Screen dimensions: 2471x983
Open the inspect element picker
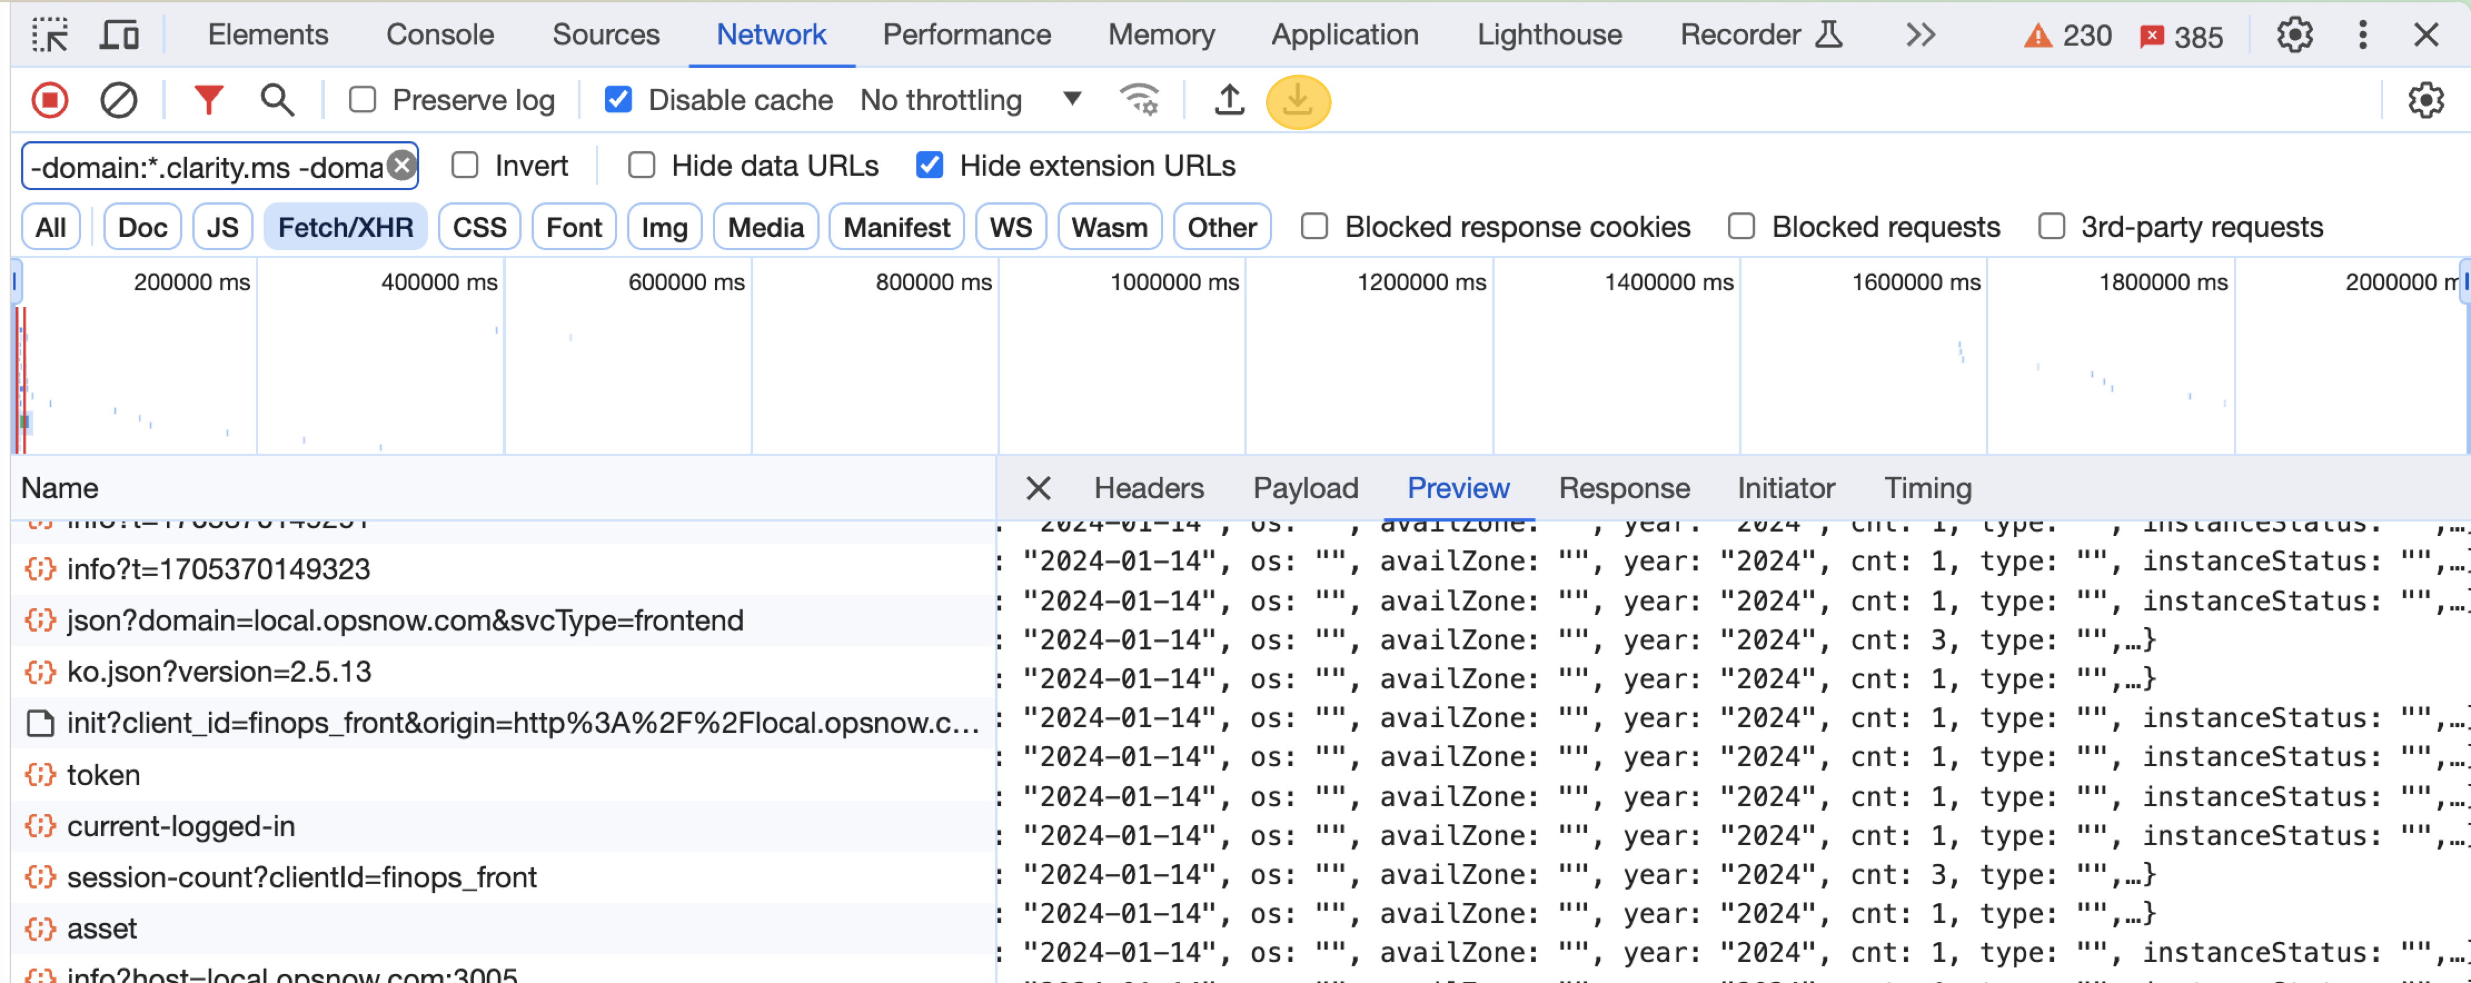click(x=50, y=36)
